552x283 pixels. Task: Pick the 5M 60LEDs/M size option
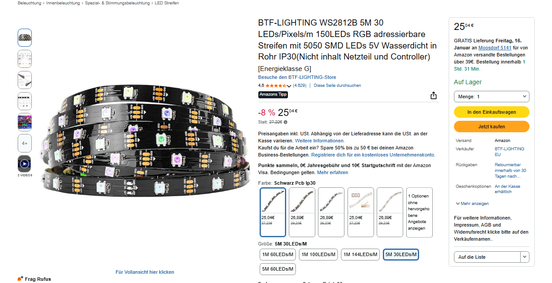278,269
